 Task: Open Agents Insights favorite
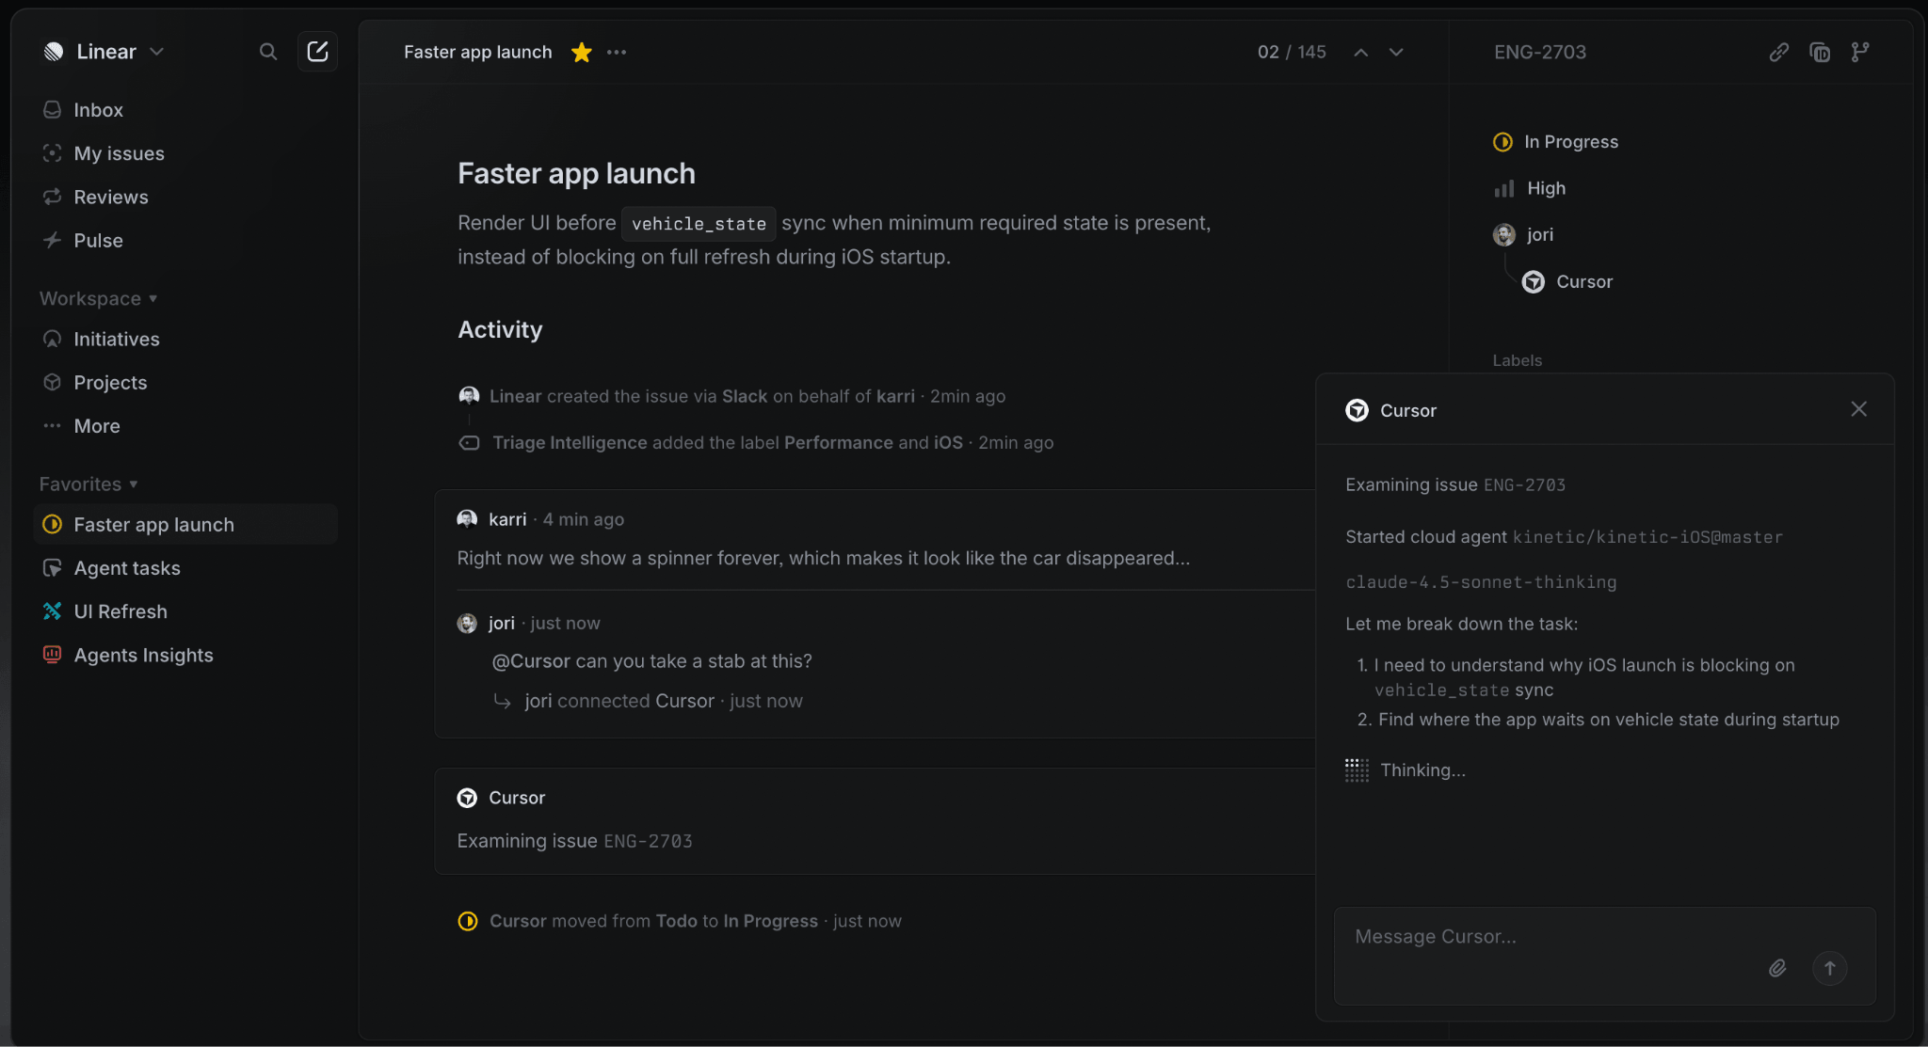143,655
